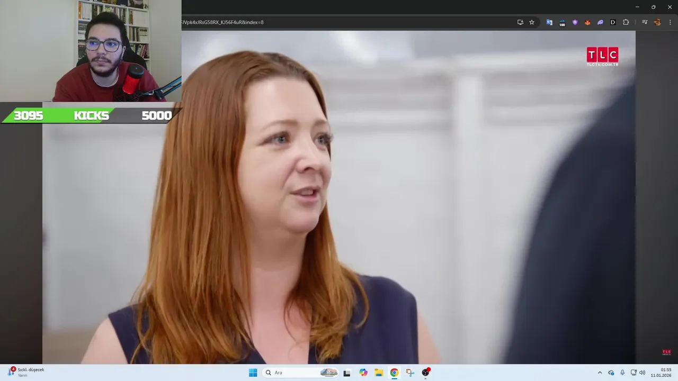Open the extension with the 100 badge
The image size is (678, 381).
pyautogui.click(x=562, y=23)
